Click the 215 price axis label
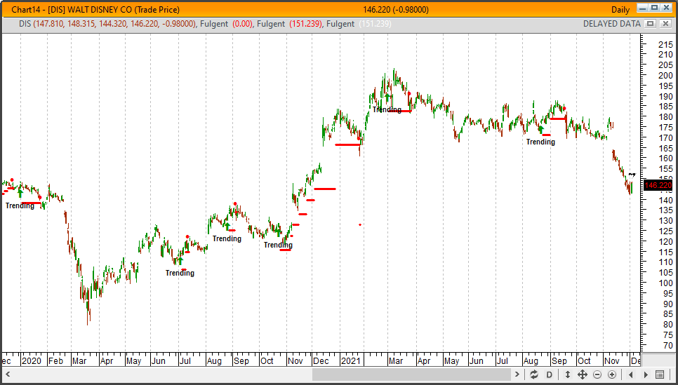678x385 pixels. click(665, 44)
